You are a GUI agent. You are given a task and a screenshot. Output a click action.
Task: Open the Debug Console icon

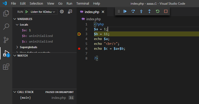[x=70, y=12]
